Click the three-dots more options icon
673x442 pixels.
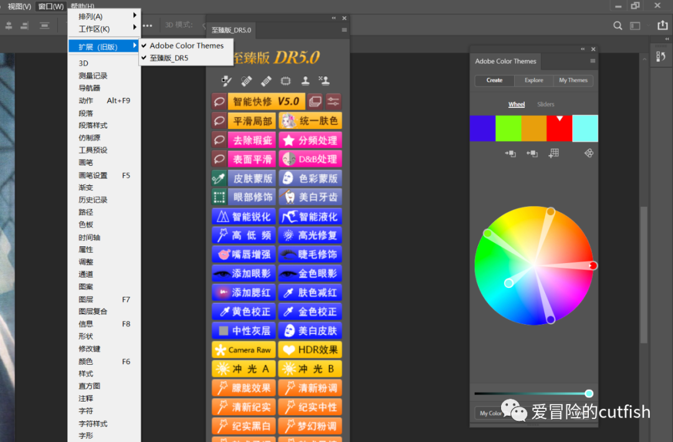click(148, 26)
